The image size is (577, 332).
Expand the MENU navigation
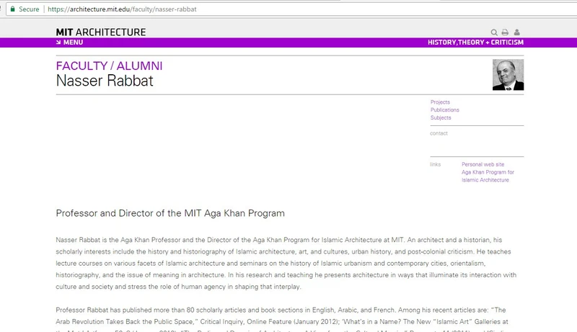coord(73,42)
